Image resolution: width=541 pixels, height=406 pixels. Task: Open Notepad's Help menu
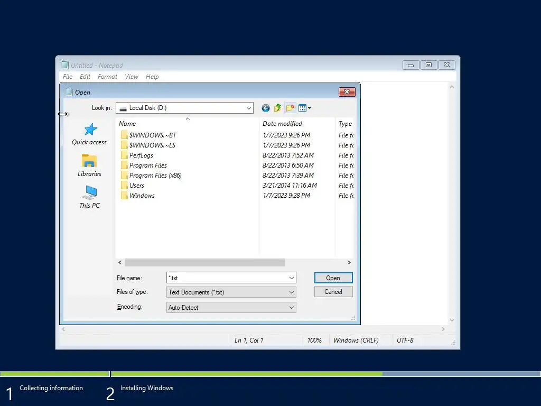click(152, 77)
